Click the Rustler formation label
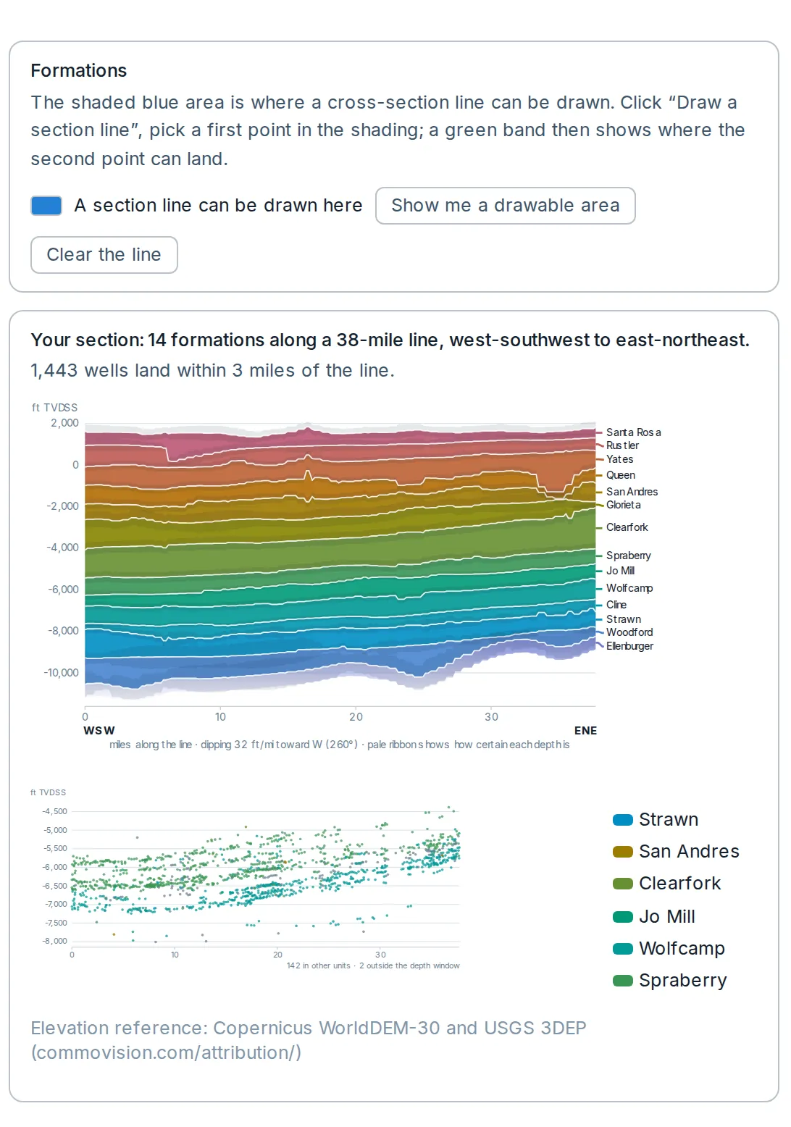Image resolution: width=791 pixels, height=1127 pixels. [x=622, y=445]
